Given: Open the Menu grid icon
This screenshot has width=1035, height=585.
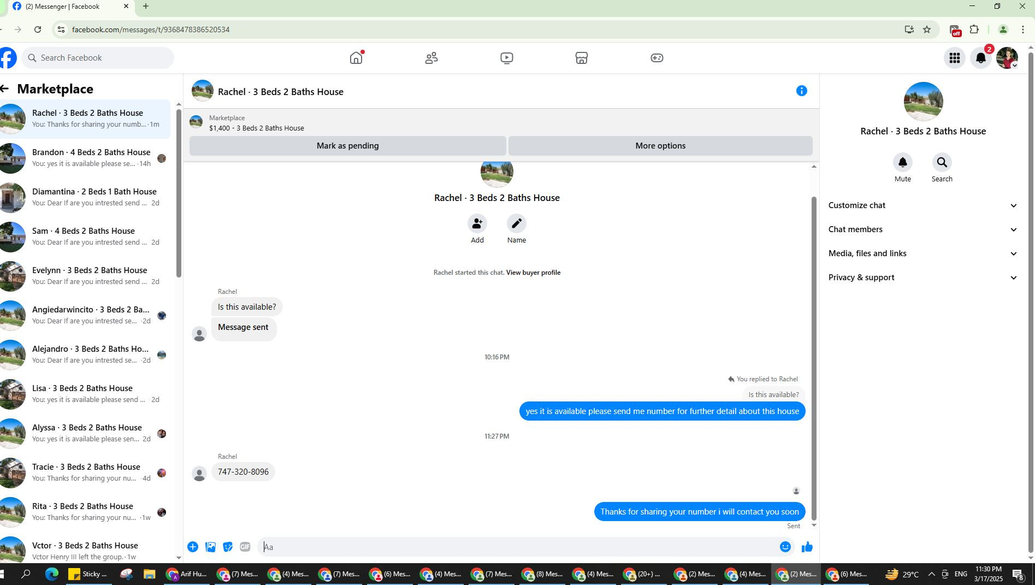Looking at the screenshot, I should point(955,58).
